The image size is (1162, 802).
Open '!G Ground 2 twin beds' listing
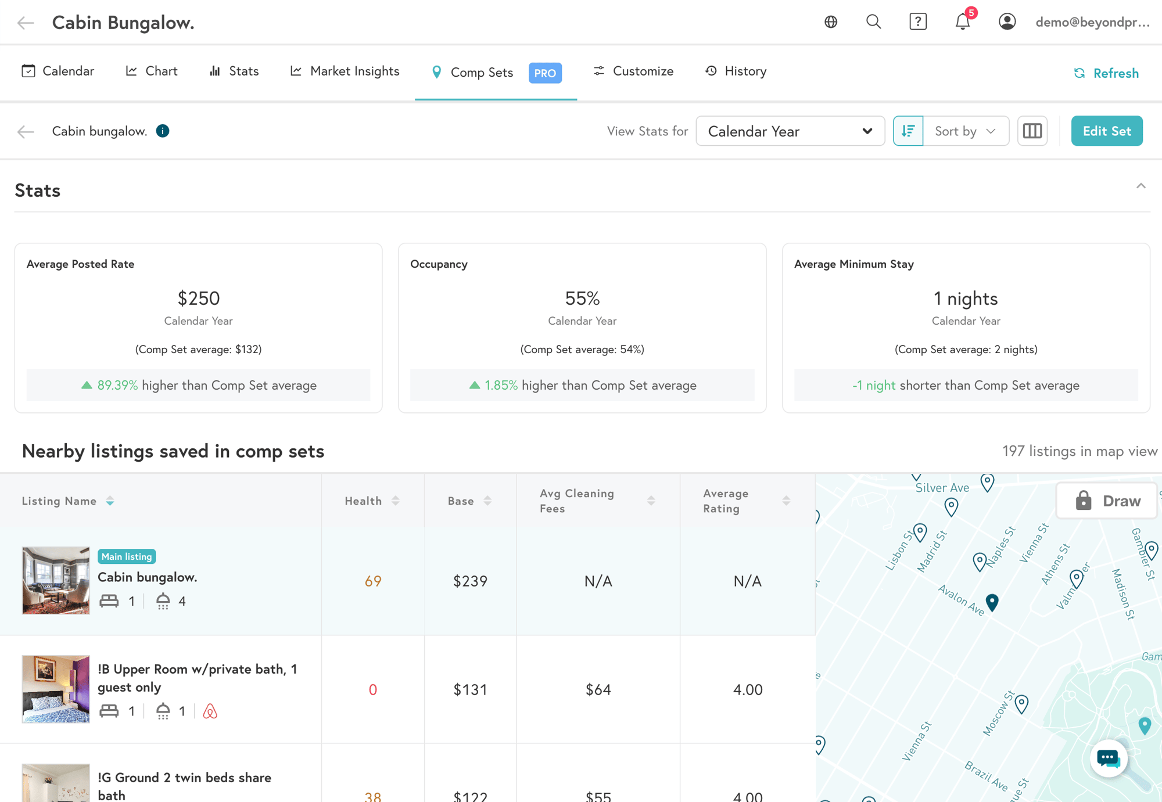[x=184, y=786]
